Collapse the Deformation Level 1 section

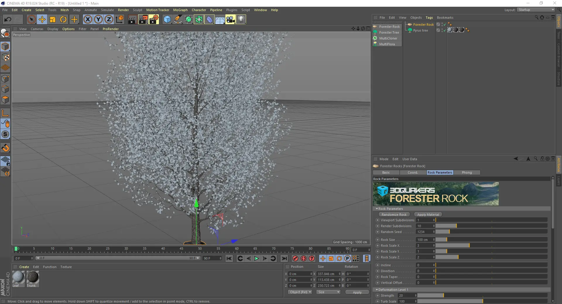click(377, 290)
